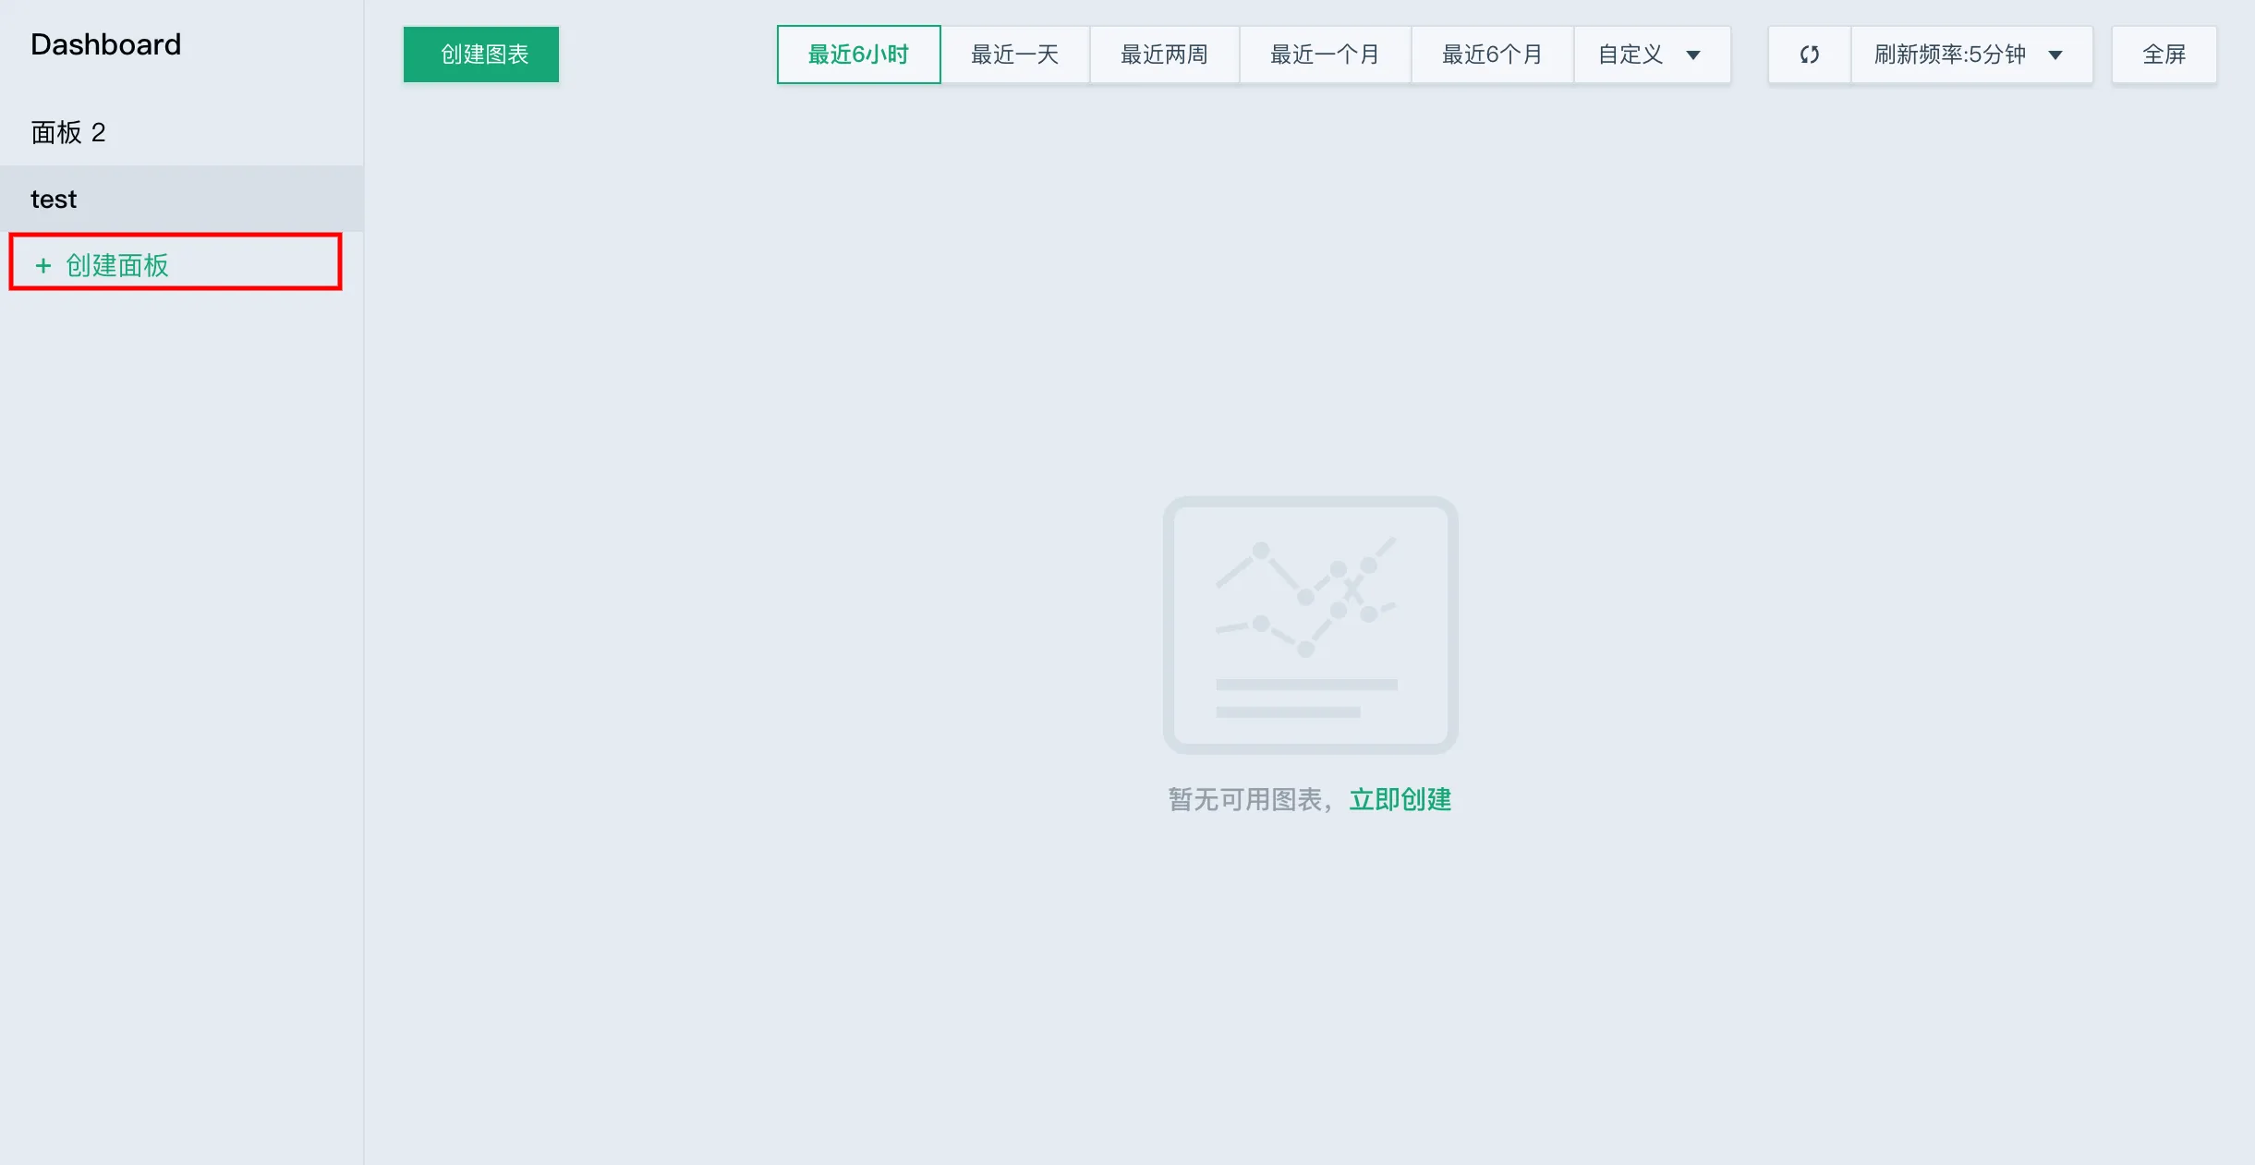
Task: Select the test dashboard in sidebar
Action: (x=54, y=199)
